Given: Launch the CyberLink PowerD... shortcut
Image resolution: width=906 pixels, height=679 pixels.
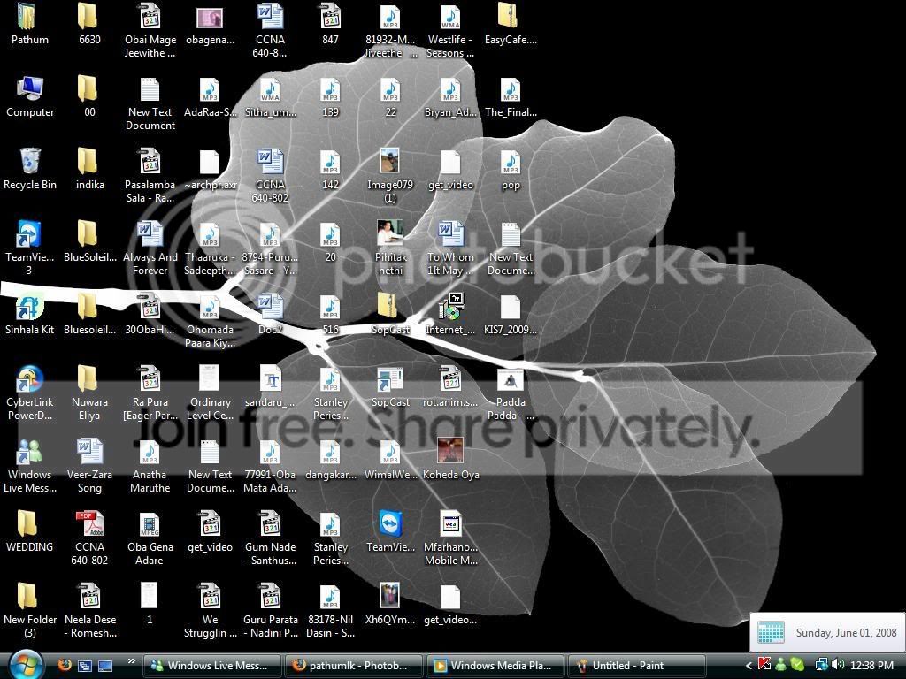Looking at the screenshot, I should tap(29, 379).
